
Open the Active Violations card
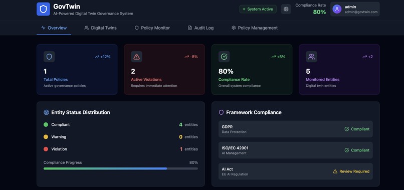[164, 69]
